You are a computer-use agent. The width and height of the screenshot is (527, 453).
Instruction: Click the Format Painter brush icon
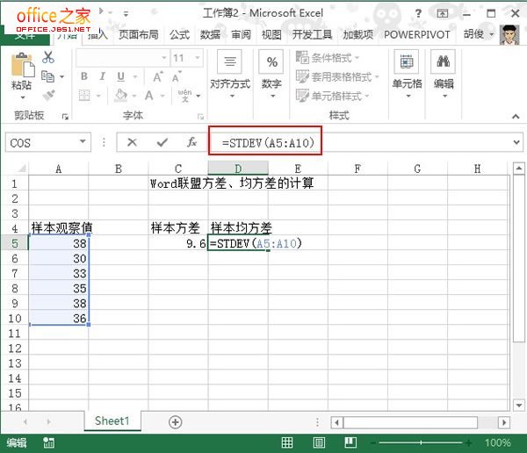click(49, 95)
